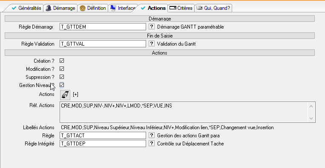This screenshot has width=325, height=168.
Task: Click the Démarrage tab hat icon
Action: 49,8
